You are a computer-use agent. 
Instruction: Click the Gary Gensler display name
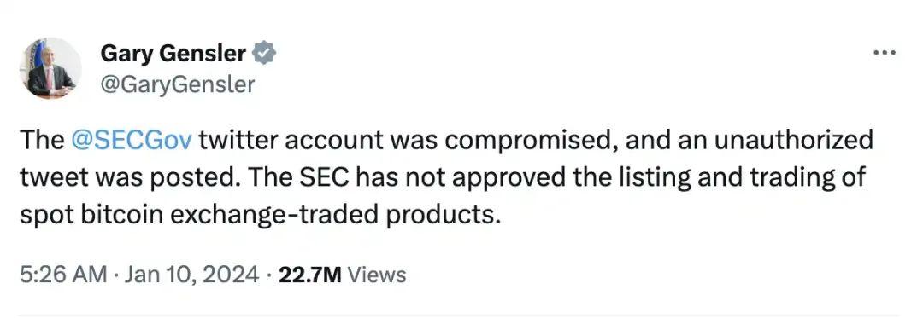tap(173, 54)
